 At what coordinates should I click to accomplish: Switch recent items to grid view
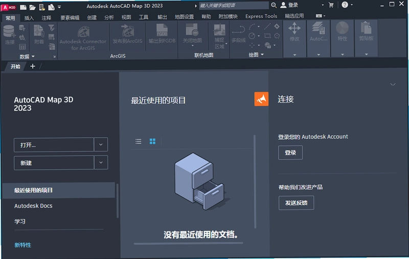pos(152,141)
